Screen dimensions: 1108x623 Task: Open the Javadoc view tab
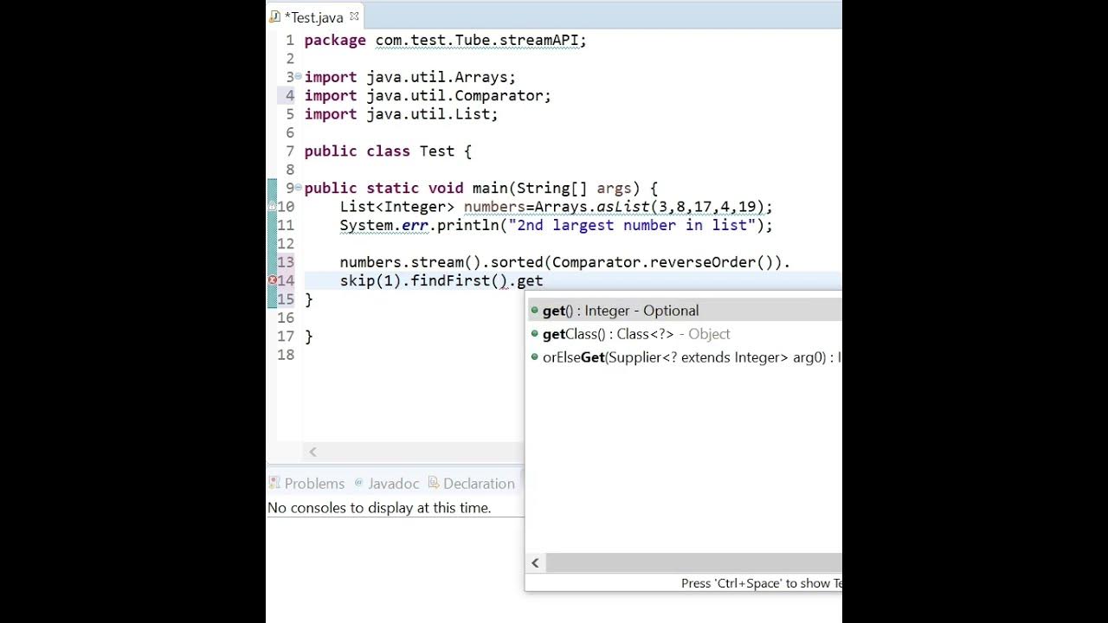pyautogui.click(x=386, y=484)
